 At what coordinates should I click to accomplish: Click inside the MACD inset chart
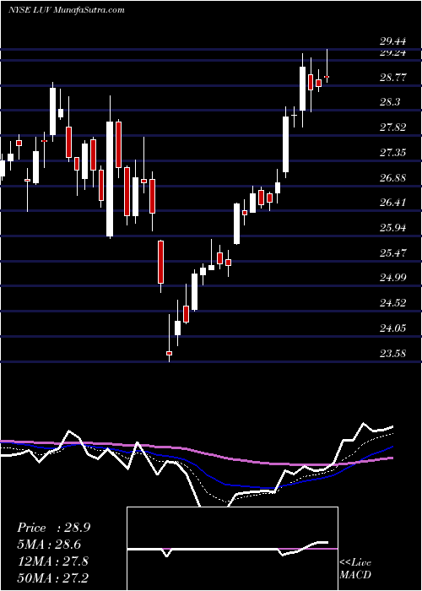(x=232, y=549)
